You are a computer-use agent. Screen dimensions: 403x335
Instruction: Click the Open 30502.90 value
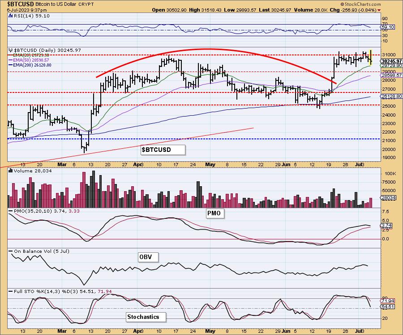tap(169, 10)
